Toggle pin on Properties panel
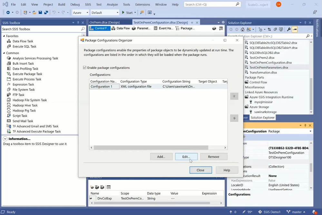This screenshot has width=322, height=215. pyautogui.click(x=305, y=125)
